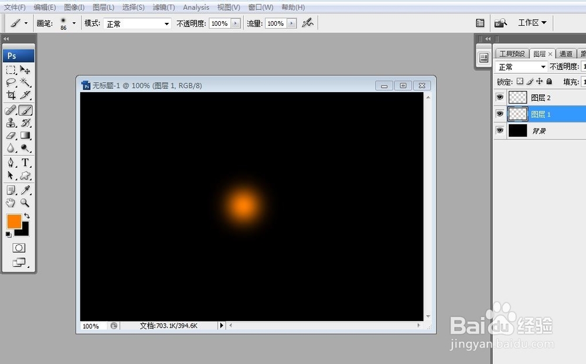Open the 不透明度 slider arrow in options bar
The width and height of the screenshot is (586, 364).
pyautogui.click(x=236, y=23)
